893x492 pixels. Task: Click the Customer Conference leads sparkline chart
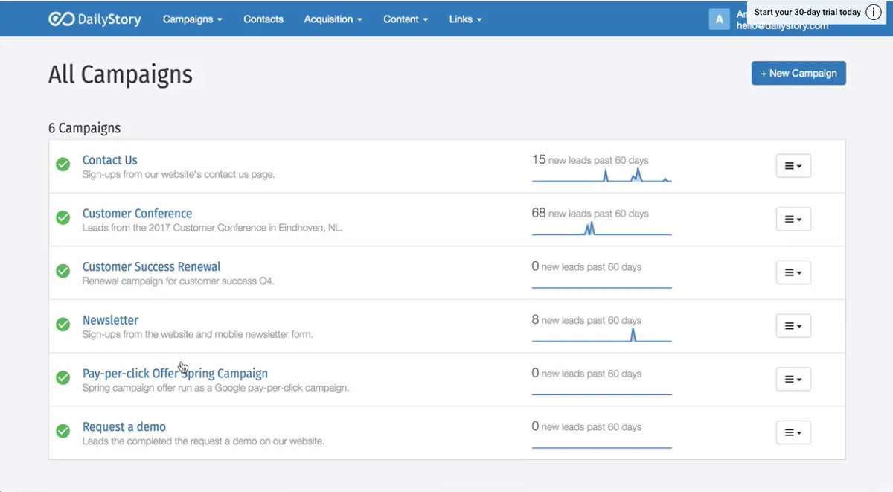tap(602, 229)
